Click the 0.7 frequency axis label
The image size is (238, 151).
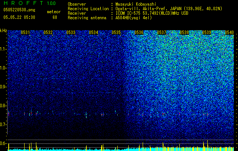click(3, 125)
